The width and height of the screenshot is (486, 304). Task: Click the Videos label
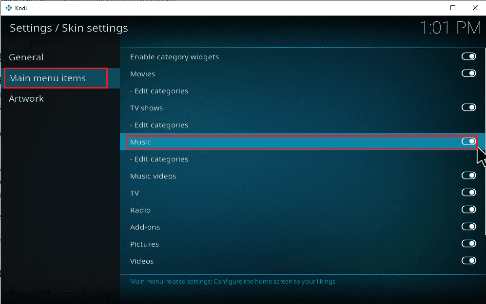point(142,261)
